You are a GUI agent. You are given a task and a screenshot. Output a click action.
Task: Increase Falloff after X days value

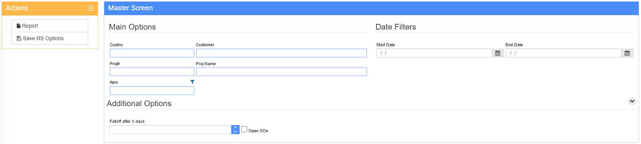click(x=235, y=127)
